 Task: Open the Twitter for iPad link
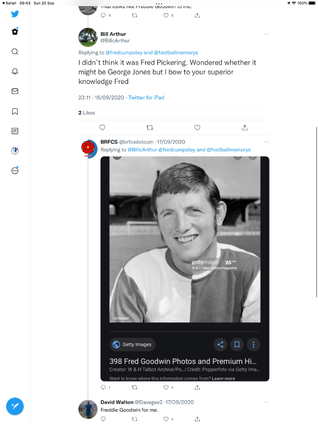click(x=146, y=97)
